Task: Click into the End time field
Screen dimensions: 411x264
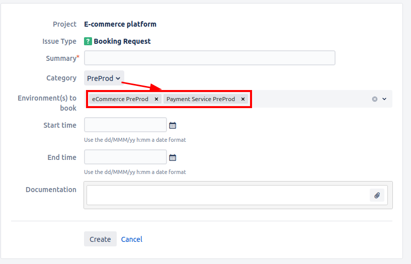Action: (125, 157)
